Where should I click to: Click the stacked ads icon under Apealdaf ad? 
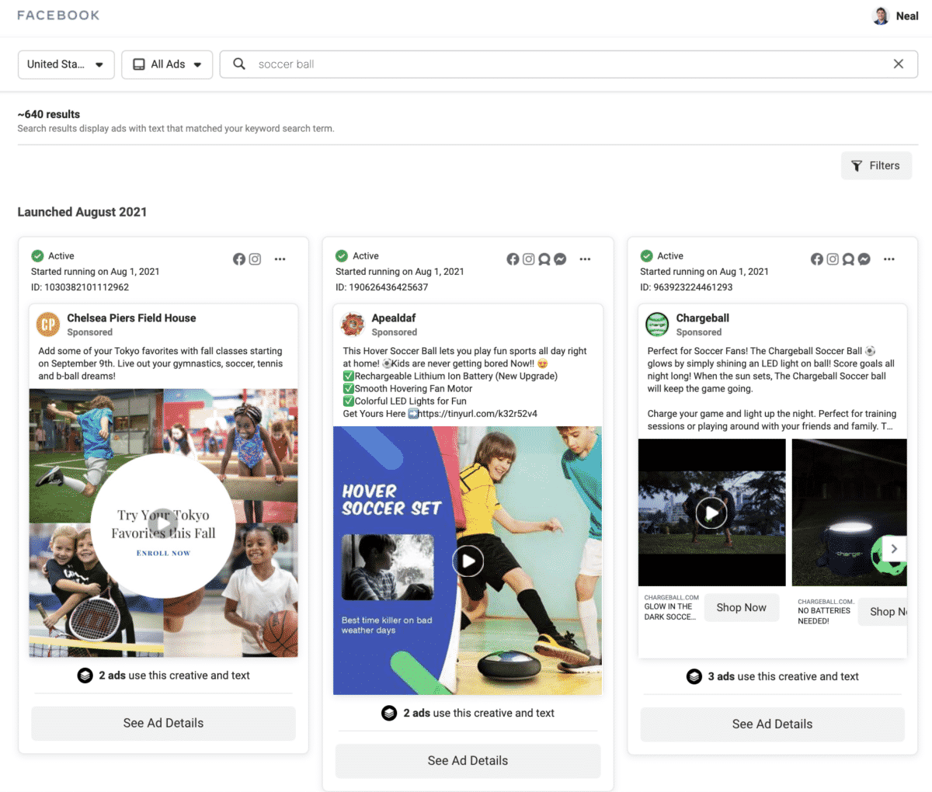point(390,713)
